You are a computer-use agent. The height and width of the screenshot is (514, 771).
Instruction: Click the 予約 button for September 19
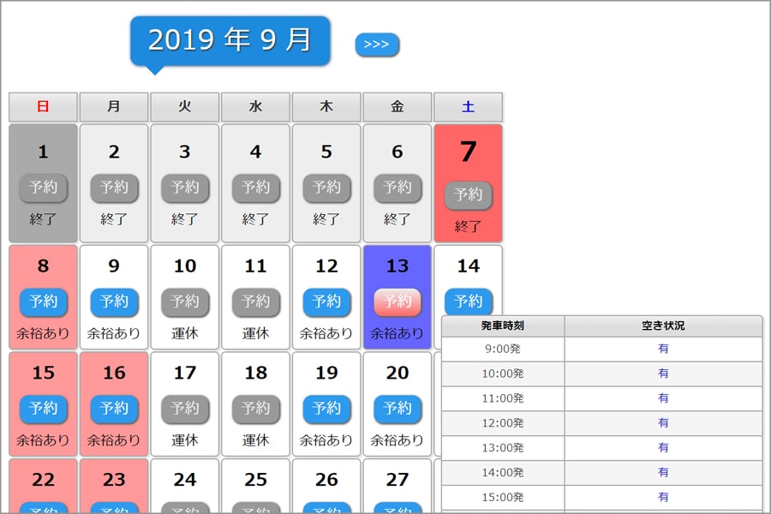(326, 409)
